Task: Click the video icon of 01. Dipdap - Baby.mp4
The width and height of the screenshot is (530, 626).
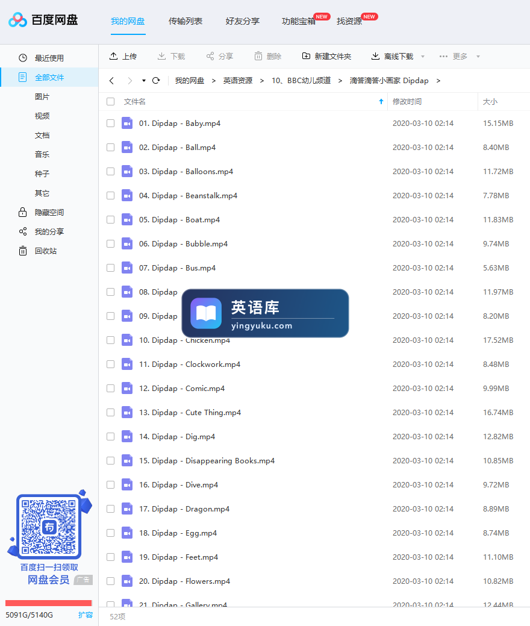Action: (127, 124)
